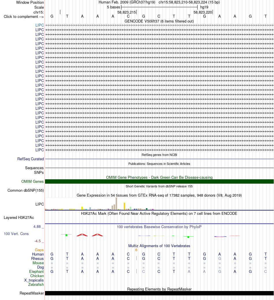Open GTEx Gene Expression in 54 tissues title

(159, 195)
